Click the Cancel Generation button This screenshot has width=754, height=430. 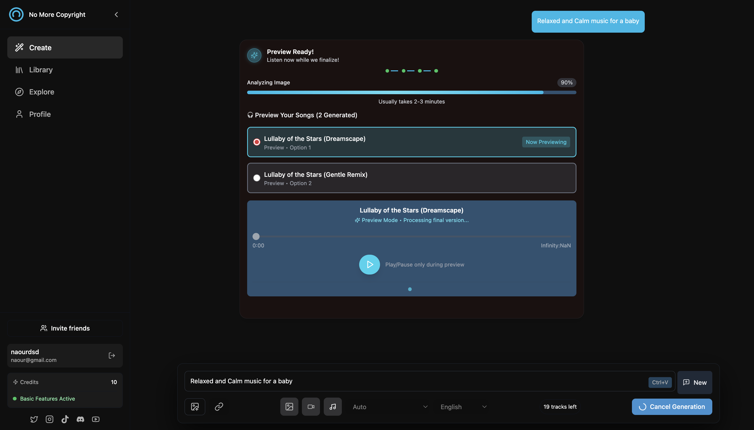pos(672,406)
